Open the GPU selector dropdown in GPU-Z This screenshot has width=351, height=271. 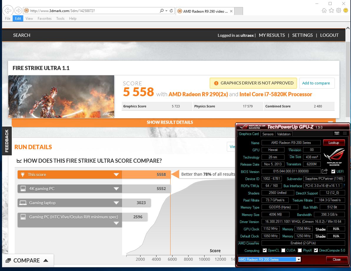coord(298,259)
